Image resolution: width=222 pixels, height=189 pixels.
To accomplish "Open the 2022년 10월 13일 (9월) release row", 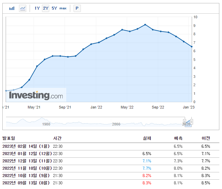I will tap(111, 176).
